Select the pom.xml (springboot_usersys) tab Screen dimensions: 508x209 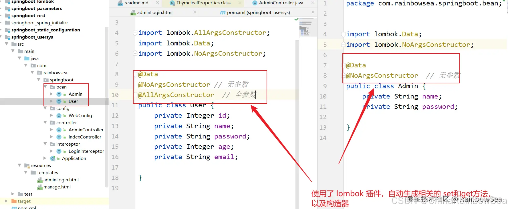pos(258,12)
